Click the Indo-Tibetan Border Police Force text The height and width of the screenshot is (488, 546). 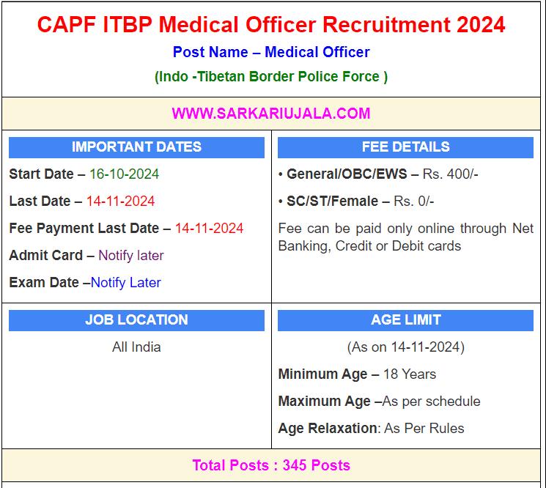point(271,77)
